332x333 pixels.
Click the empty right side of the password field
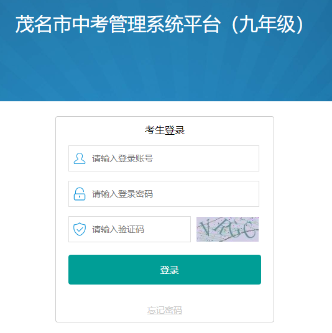coord(206,194)
